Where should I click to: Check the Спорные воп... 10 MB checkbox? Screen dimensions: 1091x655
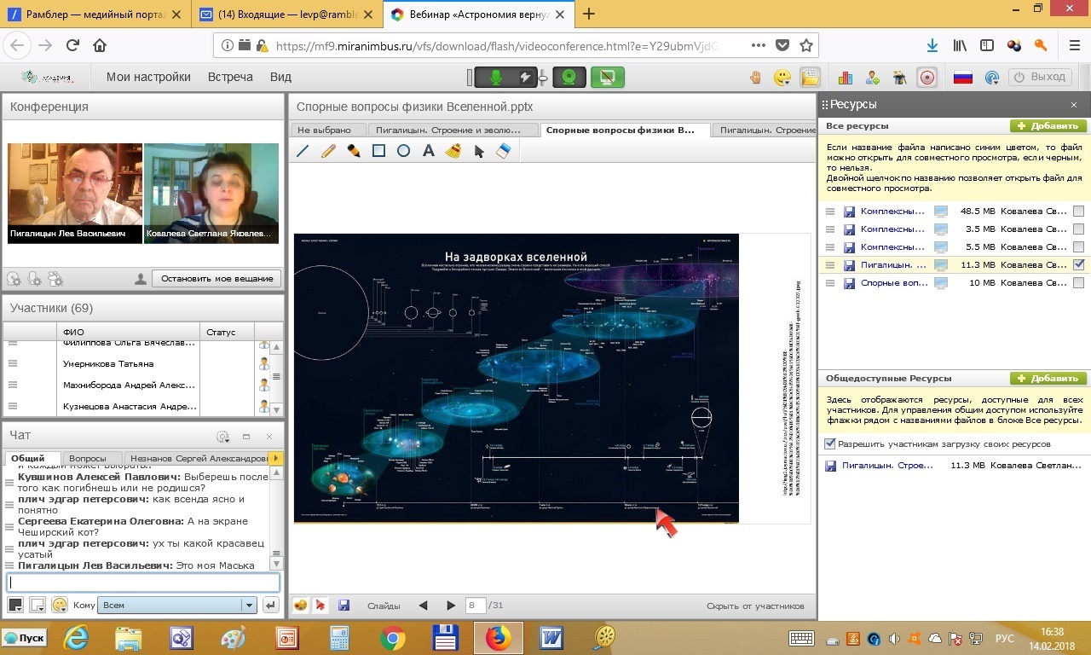pos(1079,283)
